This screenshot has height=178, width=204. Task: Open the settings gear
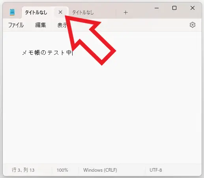coord(193,25)
